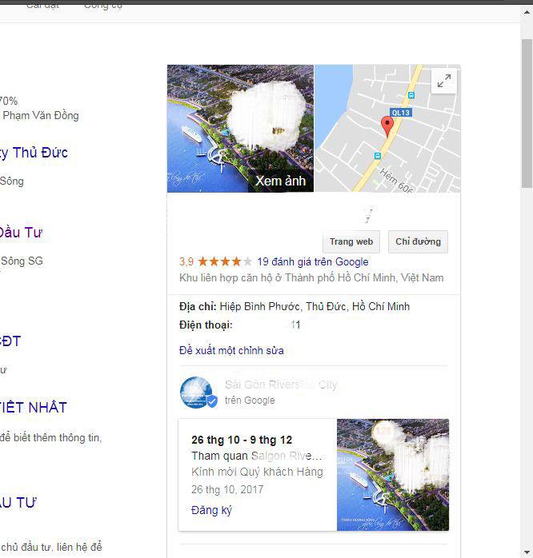Click the red location pin on the map
Viewport: 533px width, 558px height.
[x=387, y=126]
